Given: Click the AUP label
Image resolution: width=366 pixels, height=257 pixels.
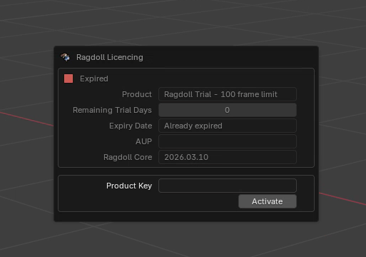Looking at the screenshot, I should pos(143,141).
